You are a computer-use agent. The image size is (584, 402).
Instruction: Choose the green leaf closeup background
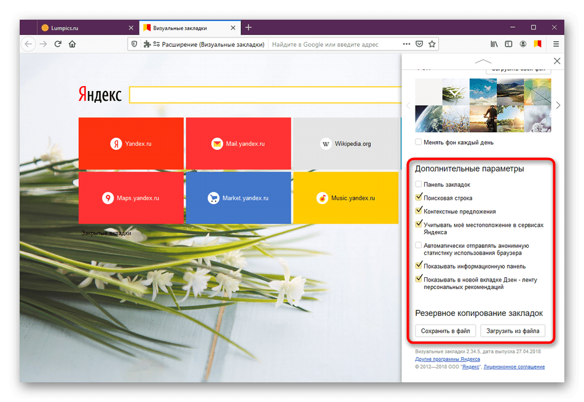(537, 92)
